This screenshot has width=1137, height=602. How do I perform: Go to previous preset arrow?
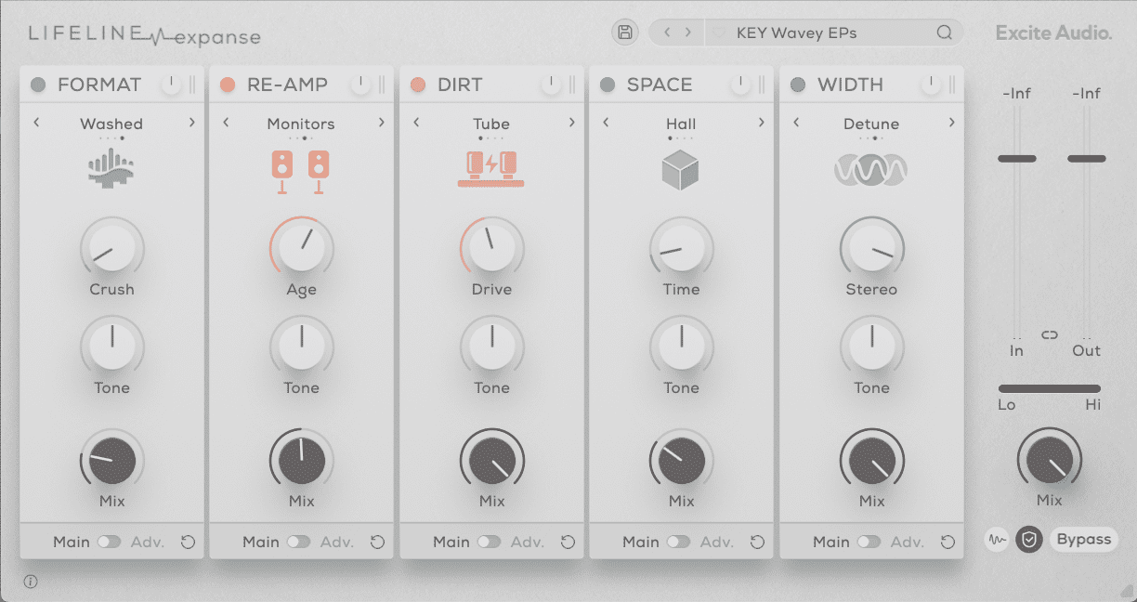[667, 33]
